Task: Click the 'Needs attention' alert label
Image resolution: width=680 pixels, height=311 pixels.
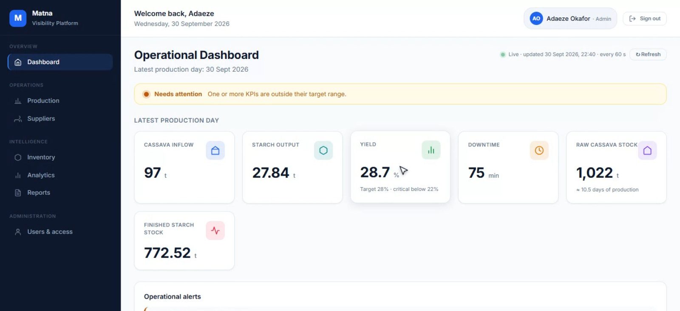Action: [x=178, y=94]
